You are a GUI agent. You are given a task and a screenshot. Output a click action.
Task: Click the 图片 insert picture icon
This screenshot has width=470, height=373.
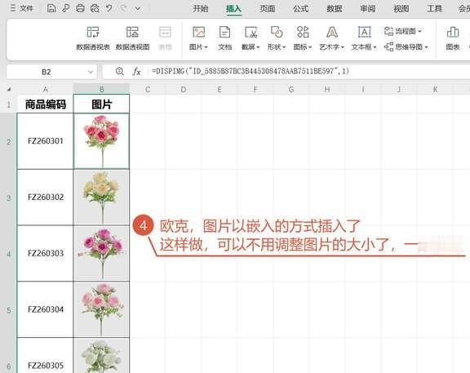tap(199, 32)
